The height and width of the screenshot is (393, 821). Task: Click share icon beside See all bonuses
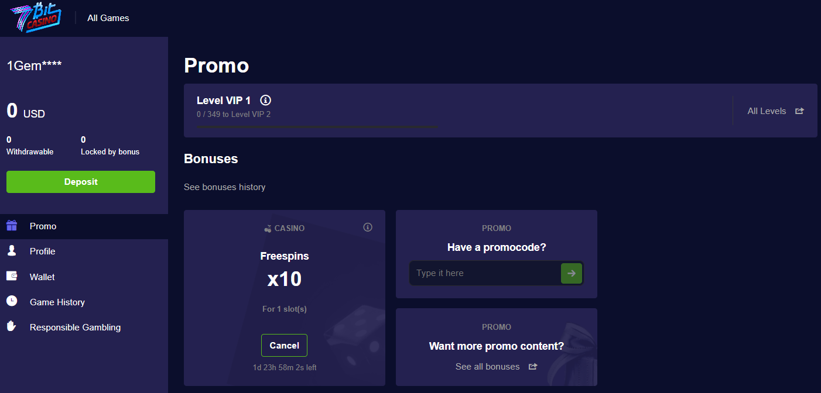coord(533,367)
